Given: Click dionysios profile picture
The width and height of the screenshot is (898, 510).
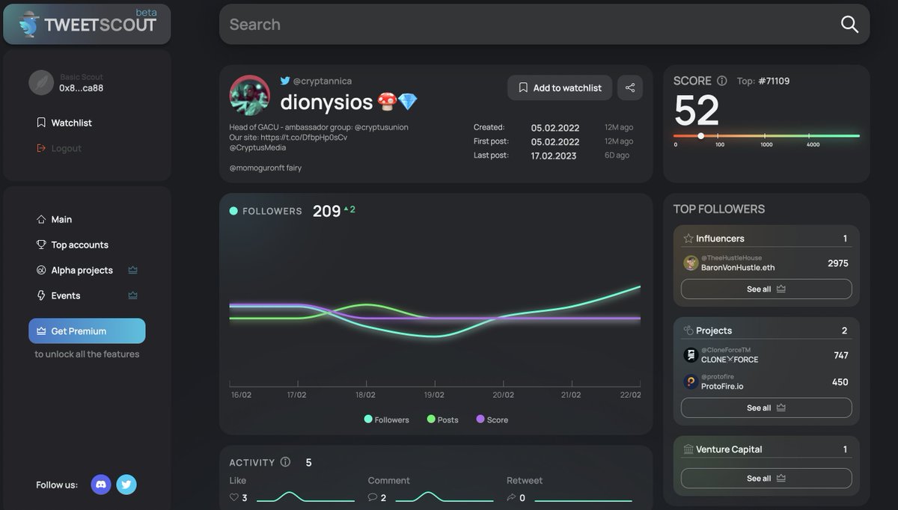Looking at the screenshot, I should pyautogui.click(x=250, y=95).
